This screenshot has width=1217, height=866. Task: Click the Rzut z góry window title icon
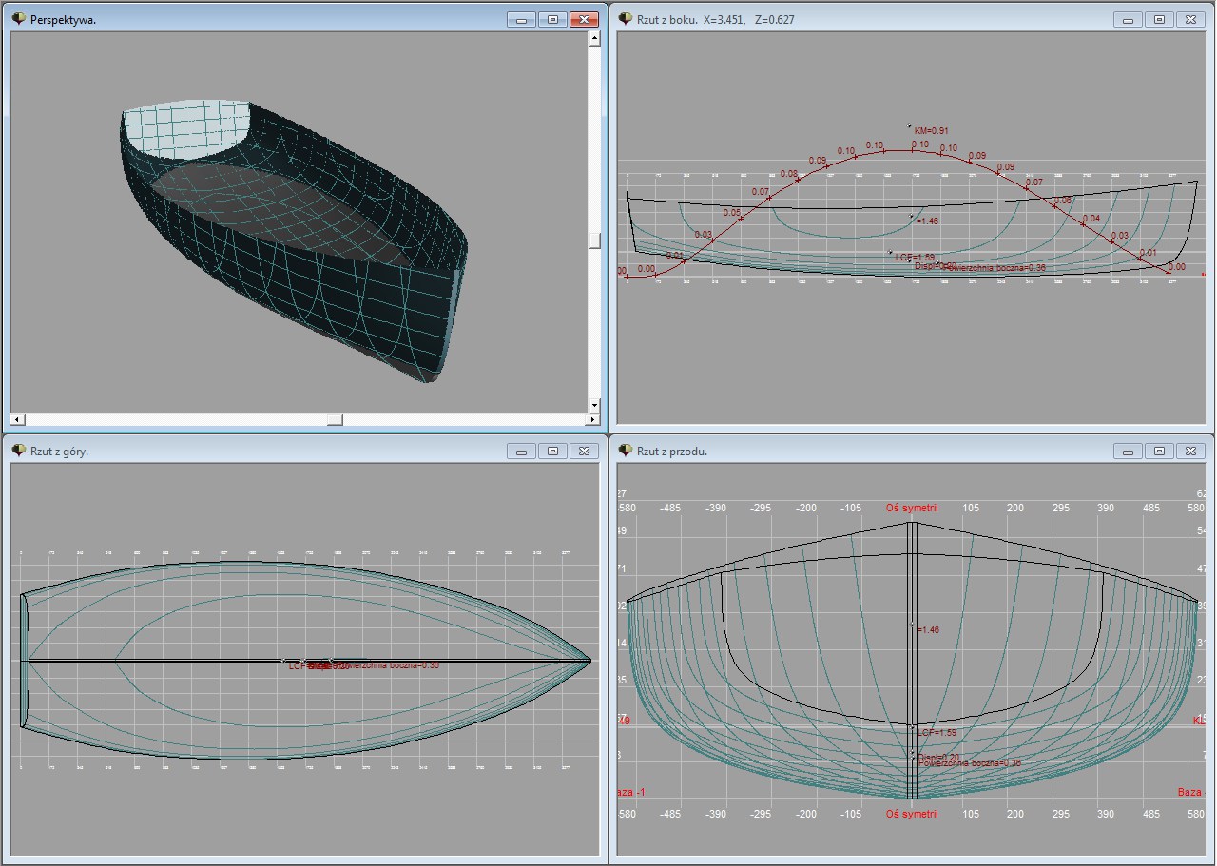coord(18,452)
